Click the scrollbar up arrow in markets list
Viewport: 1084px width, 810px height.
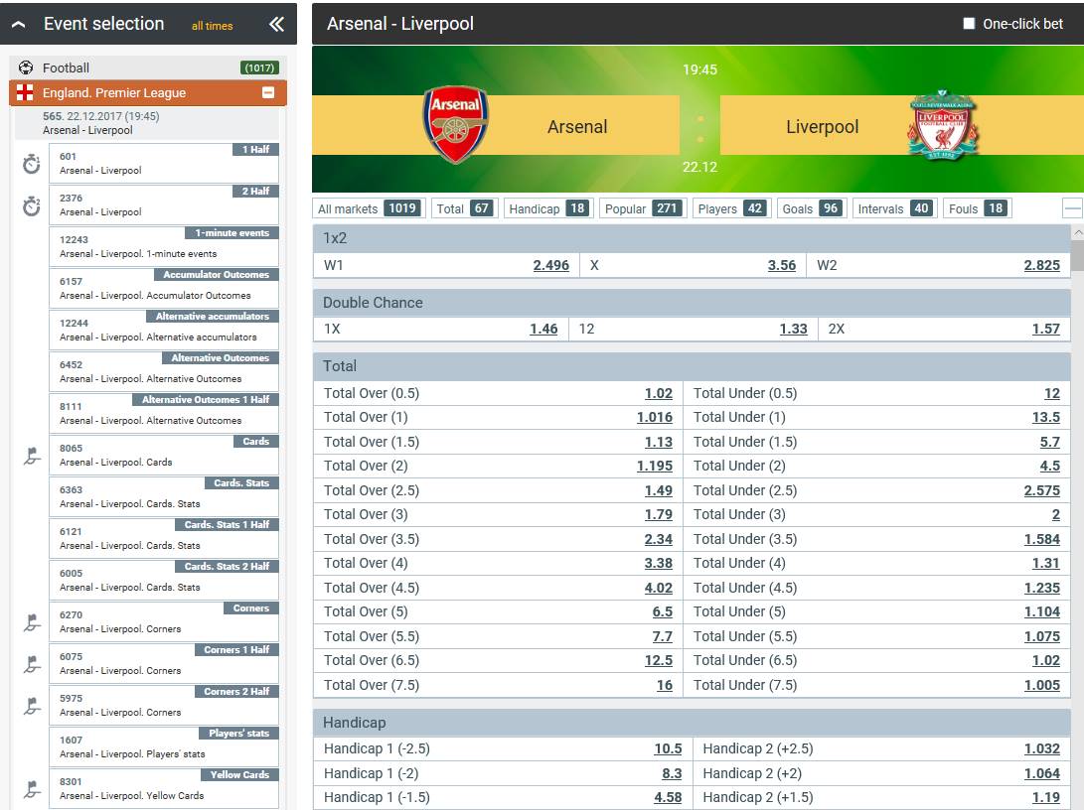pyautogui.click(x=1077, y=233)
